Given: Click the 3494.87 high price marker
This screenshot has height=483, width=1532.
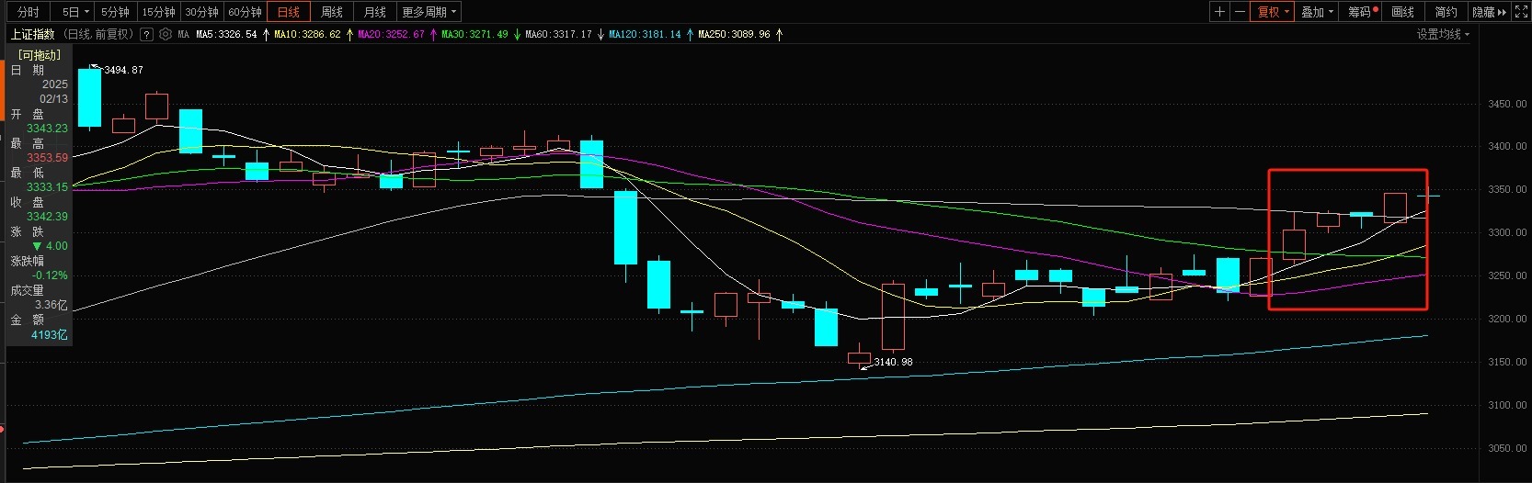Looking at the screenshot, I should click(123, 70).
